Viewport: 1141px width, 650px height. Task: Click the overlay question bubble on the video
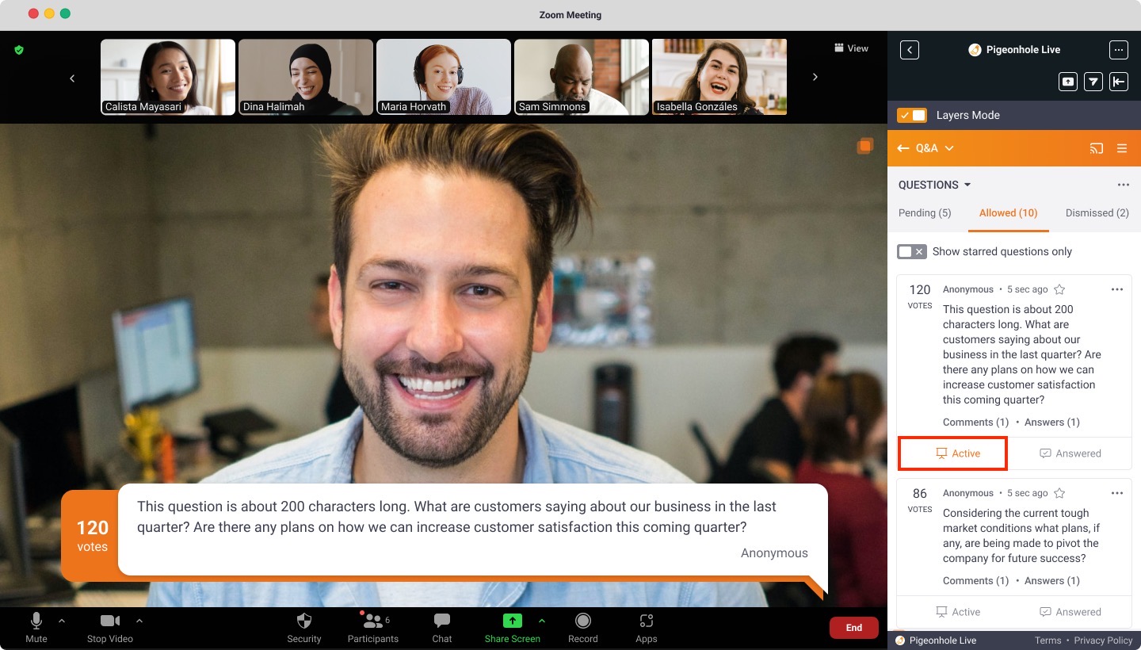coord(473,529)
